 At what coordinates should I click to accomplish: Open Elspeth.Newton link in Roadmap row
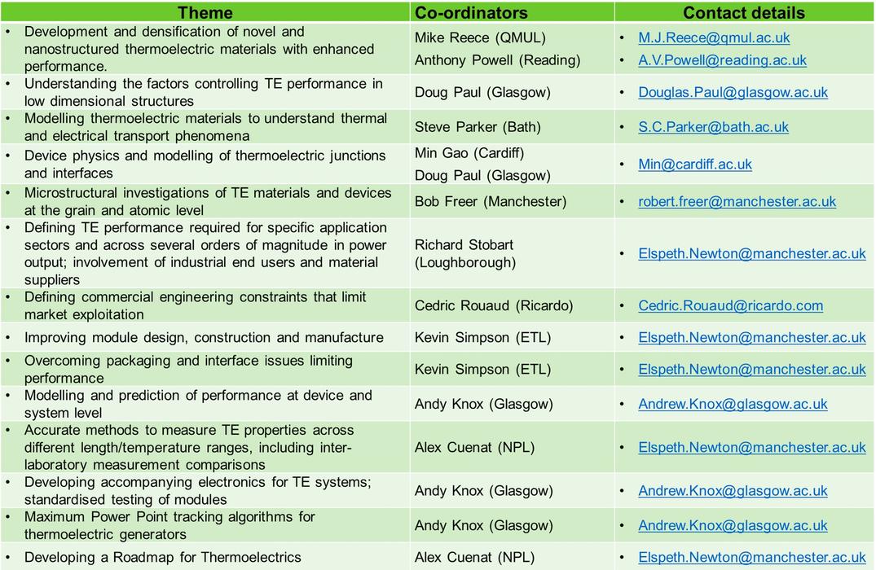coord(752,557)
